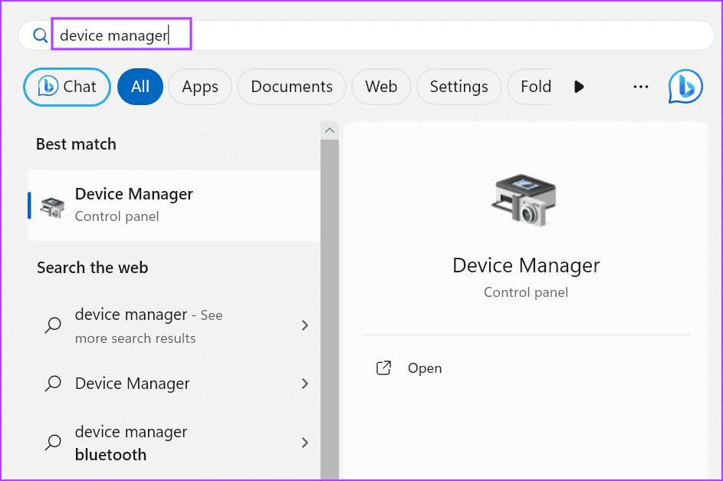Expand chevron for 'Device Manager' web suggestion
Image resolution: width=723 pixels, height=481 pixels.
tap(305, 384)
